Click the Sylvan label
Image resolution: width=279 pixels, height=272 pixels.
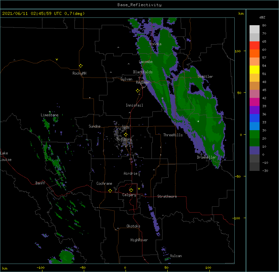click(126, 79)
